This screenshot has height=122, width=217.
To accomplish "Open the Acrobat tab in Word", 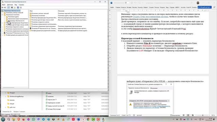I will pyautogui.click(x=183, y=7).
